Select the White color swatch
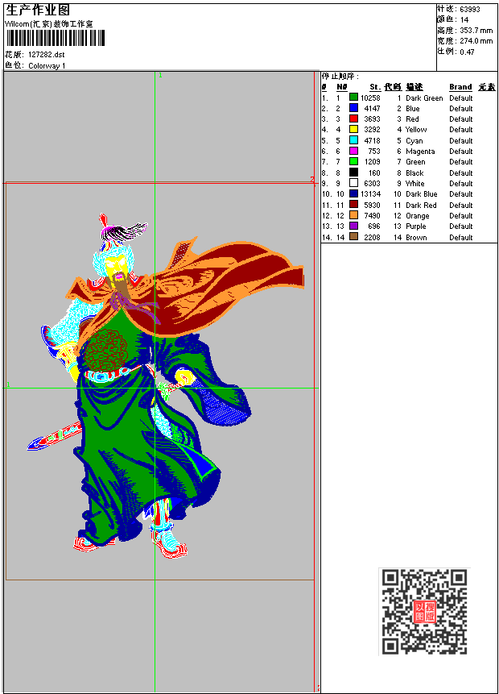 [x=353, y=183]
